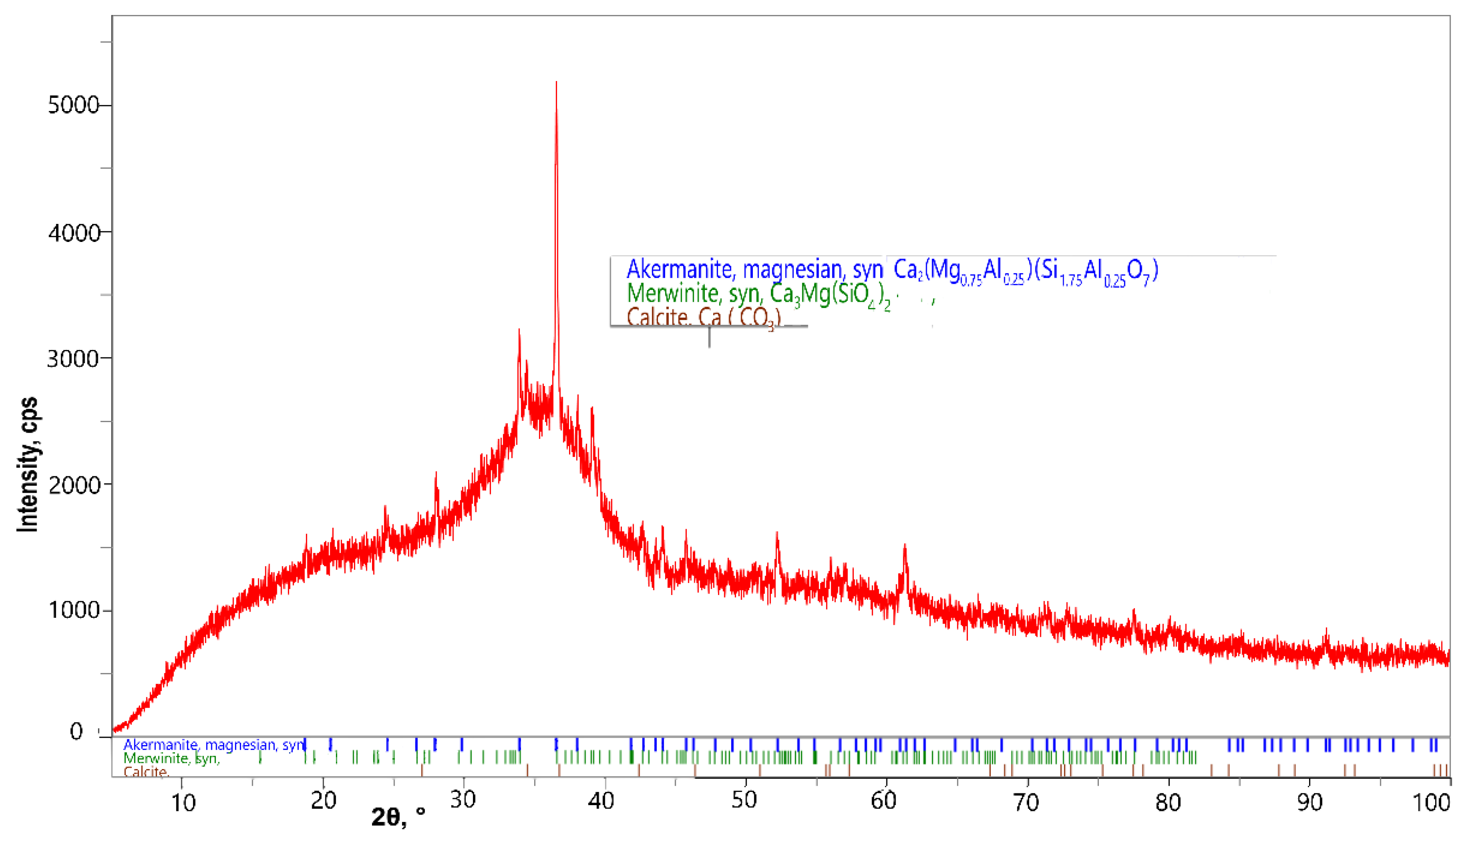This screenshot has width=1466, height=847.
Task: Click the blue Akermanite label in reference row
Action: coord(213,745)
